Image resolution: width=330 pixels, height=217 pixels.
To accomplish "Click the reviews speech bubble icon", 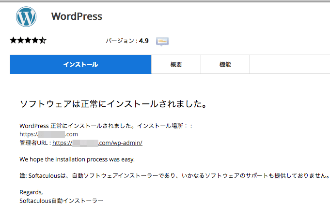I will (162, 42).
